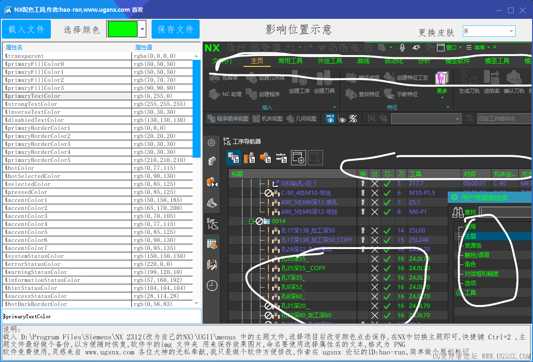
Task: Toggle the eye button right of MCS
Action: [342, 119]
